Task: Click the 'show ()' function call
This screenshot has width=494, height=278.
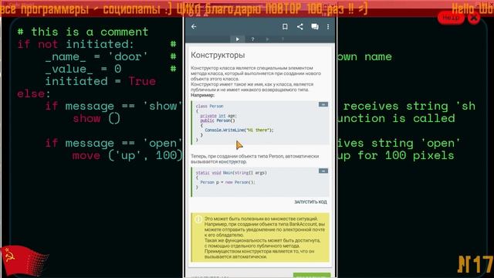Action: pyautogui.click(x=96, y=118)
